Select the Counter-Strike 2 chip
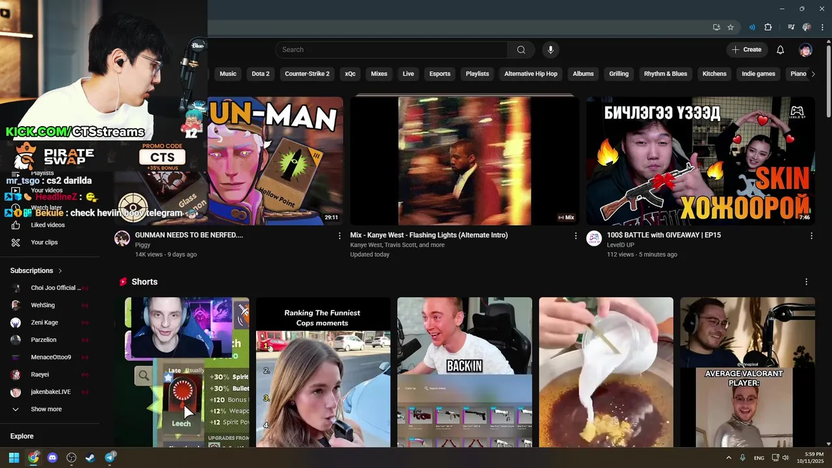The width and height of the screenshot is (832, 468). coord(307,74)
